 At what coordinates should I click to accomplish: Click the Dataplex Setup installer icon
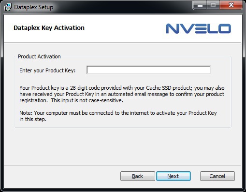click(x=8, y=7)
